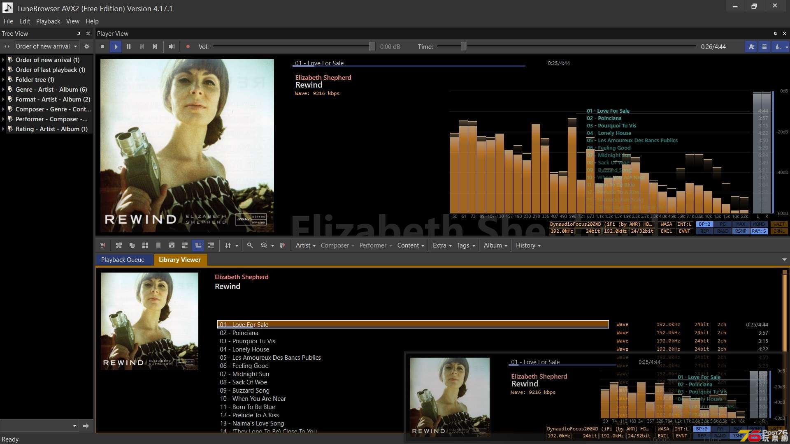Image resolution: width=790 pixels, height=444 pixels.
Task: Open the Artist filter dropdown
Action: pyautogui.click(x=305, y=245)
